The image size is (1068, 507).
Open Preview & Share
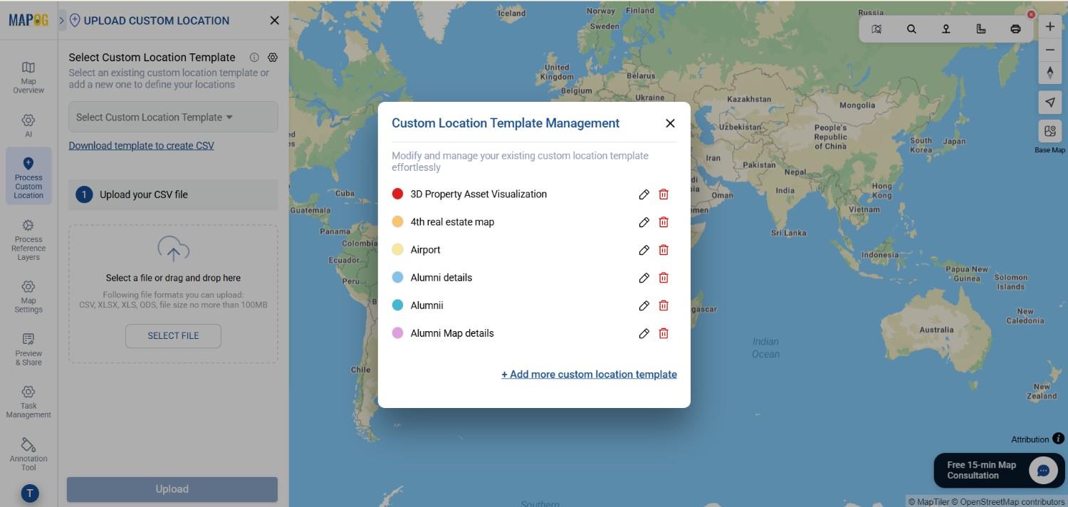coord(28,350)
